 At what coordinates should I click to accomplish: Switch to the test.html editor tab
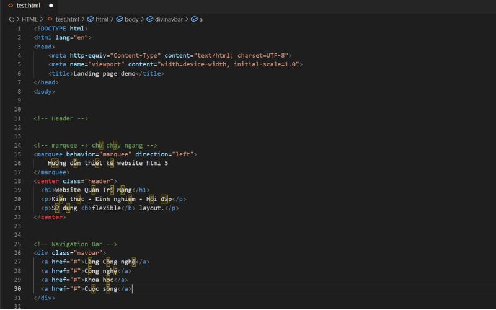tap(29, 6)
